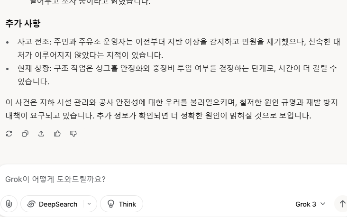Click the DeepSearch spiral icon
The width and height of the screenshot is (347, 217).
(31, 204)
